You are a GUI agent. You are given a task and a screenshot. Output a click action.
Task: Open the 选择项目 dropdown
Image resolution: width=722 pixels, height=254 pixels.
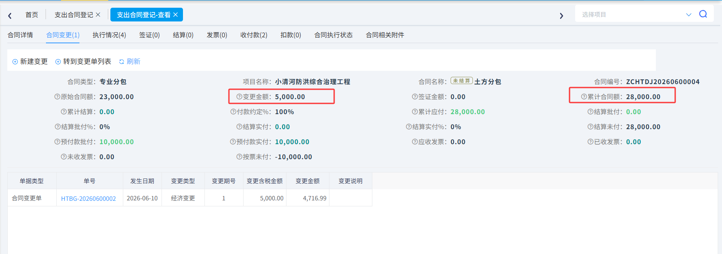point(636,15)
